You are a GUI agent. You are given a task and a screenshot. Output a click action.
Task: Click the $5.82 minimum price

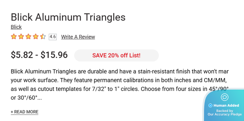[x=22, y=55]
